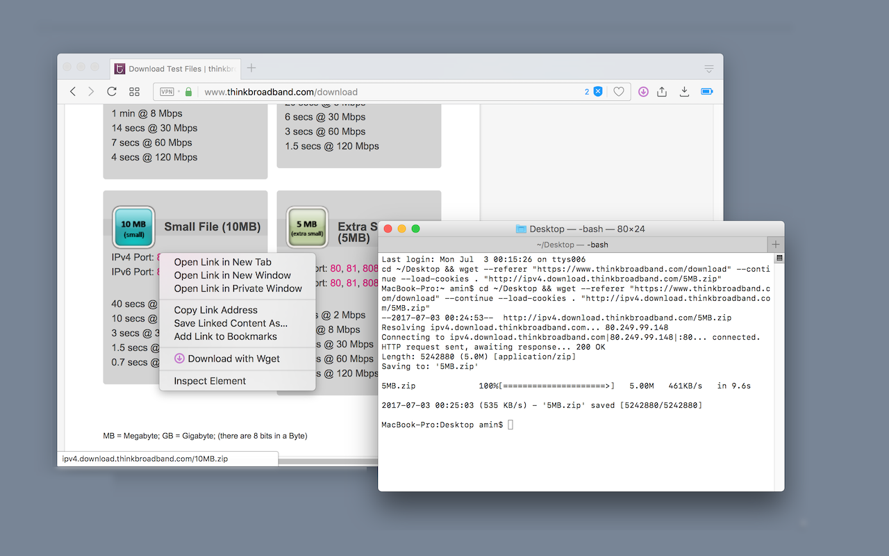The image size is (889, 556).
Task: Click the thinkbroadband favicon on the tab
Action: click(x=119, y=69)
